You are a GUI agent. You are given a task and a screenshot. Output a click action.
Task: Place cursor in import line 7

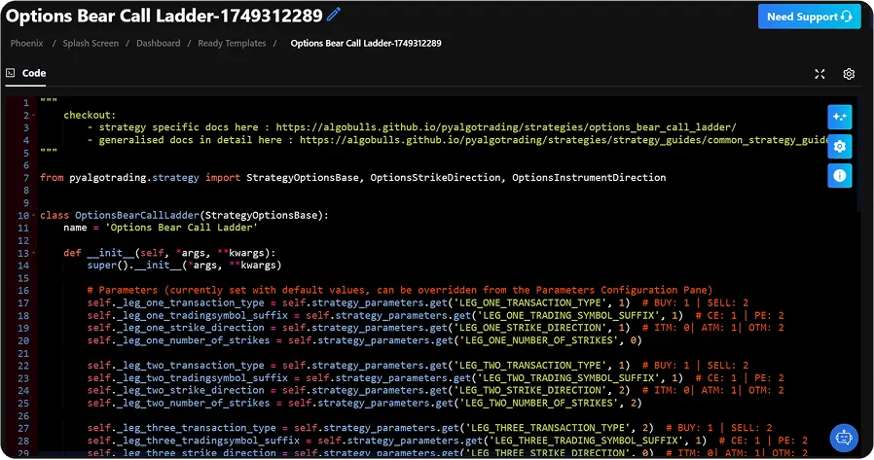coord(353,178)
